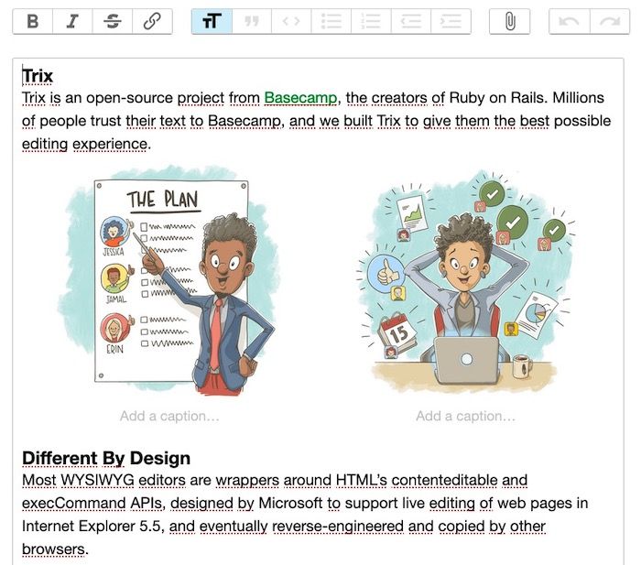
Task: Apply block quote formatting
Action: click(252, 22)
